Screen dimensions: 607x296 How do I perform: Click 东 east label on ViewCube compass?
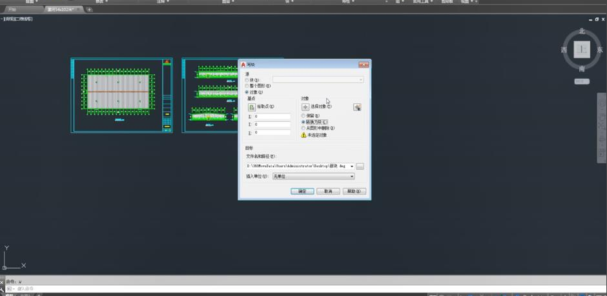point(600,50)
